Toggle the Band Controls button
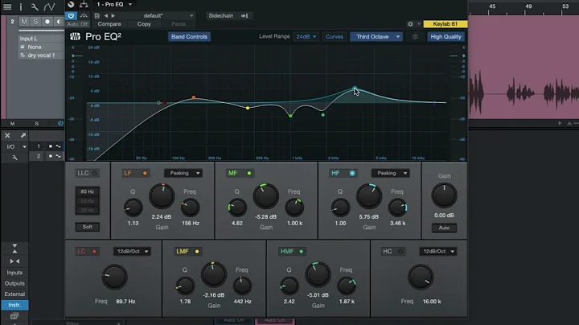Image resolution: width=579 pixels, height=325 pixels. click(x=189, y=36)
